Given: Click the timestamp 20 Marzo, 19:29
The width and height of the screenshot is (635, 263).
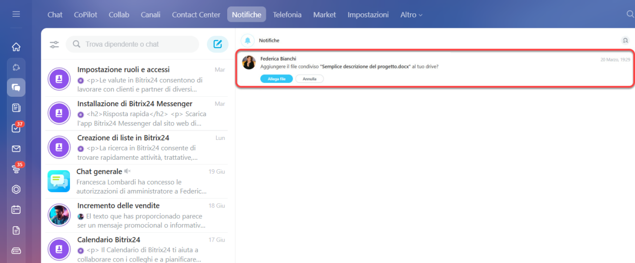Looking at the screenshot, I should 615,59.
